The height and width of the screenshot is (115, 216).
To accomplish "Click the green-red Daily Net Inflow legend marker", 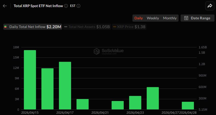I will 5,27.
